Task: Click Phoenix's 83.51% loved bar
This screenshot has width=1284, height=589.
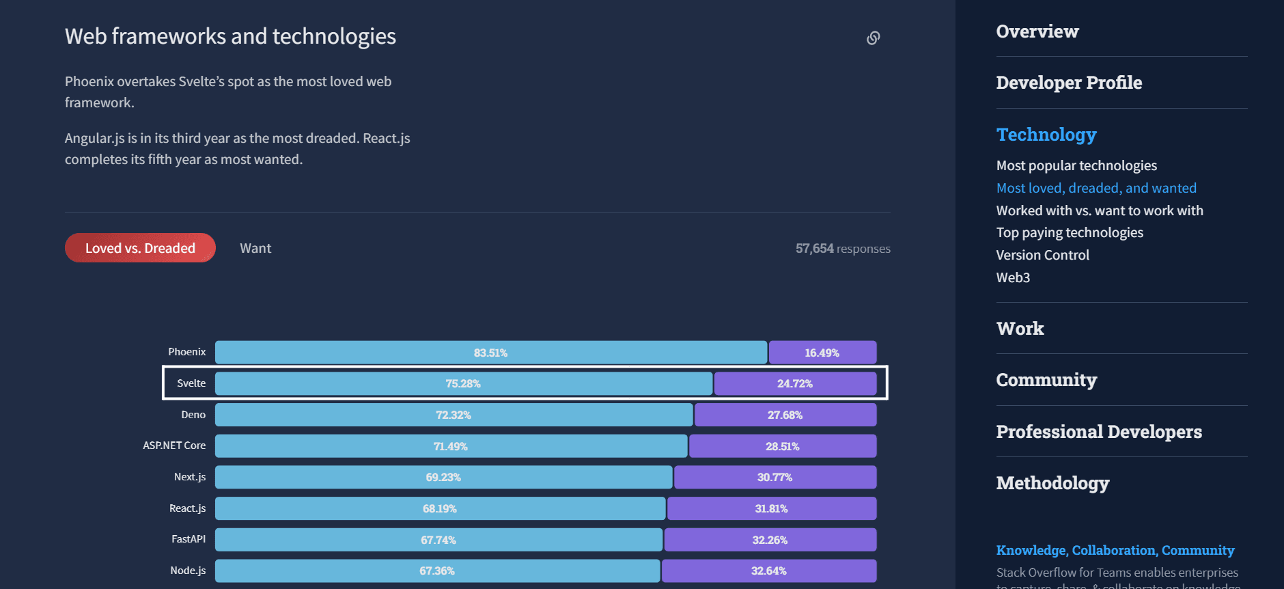Action: (490, 353)
